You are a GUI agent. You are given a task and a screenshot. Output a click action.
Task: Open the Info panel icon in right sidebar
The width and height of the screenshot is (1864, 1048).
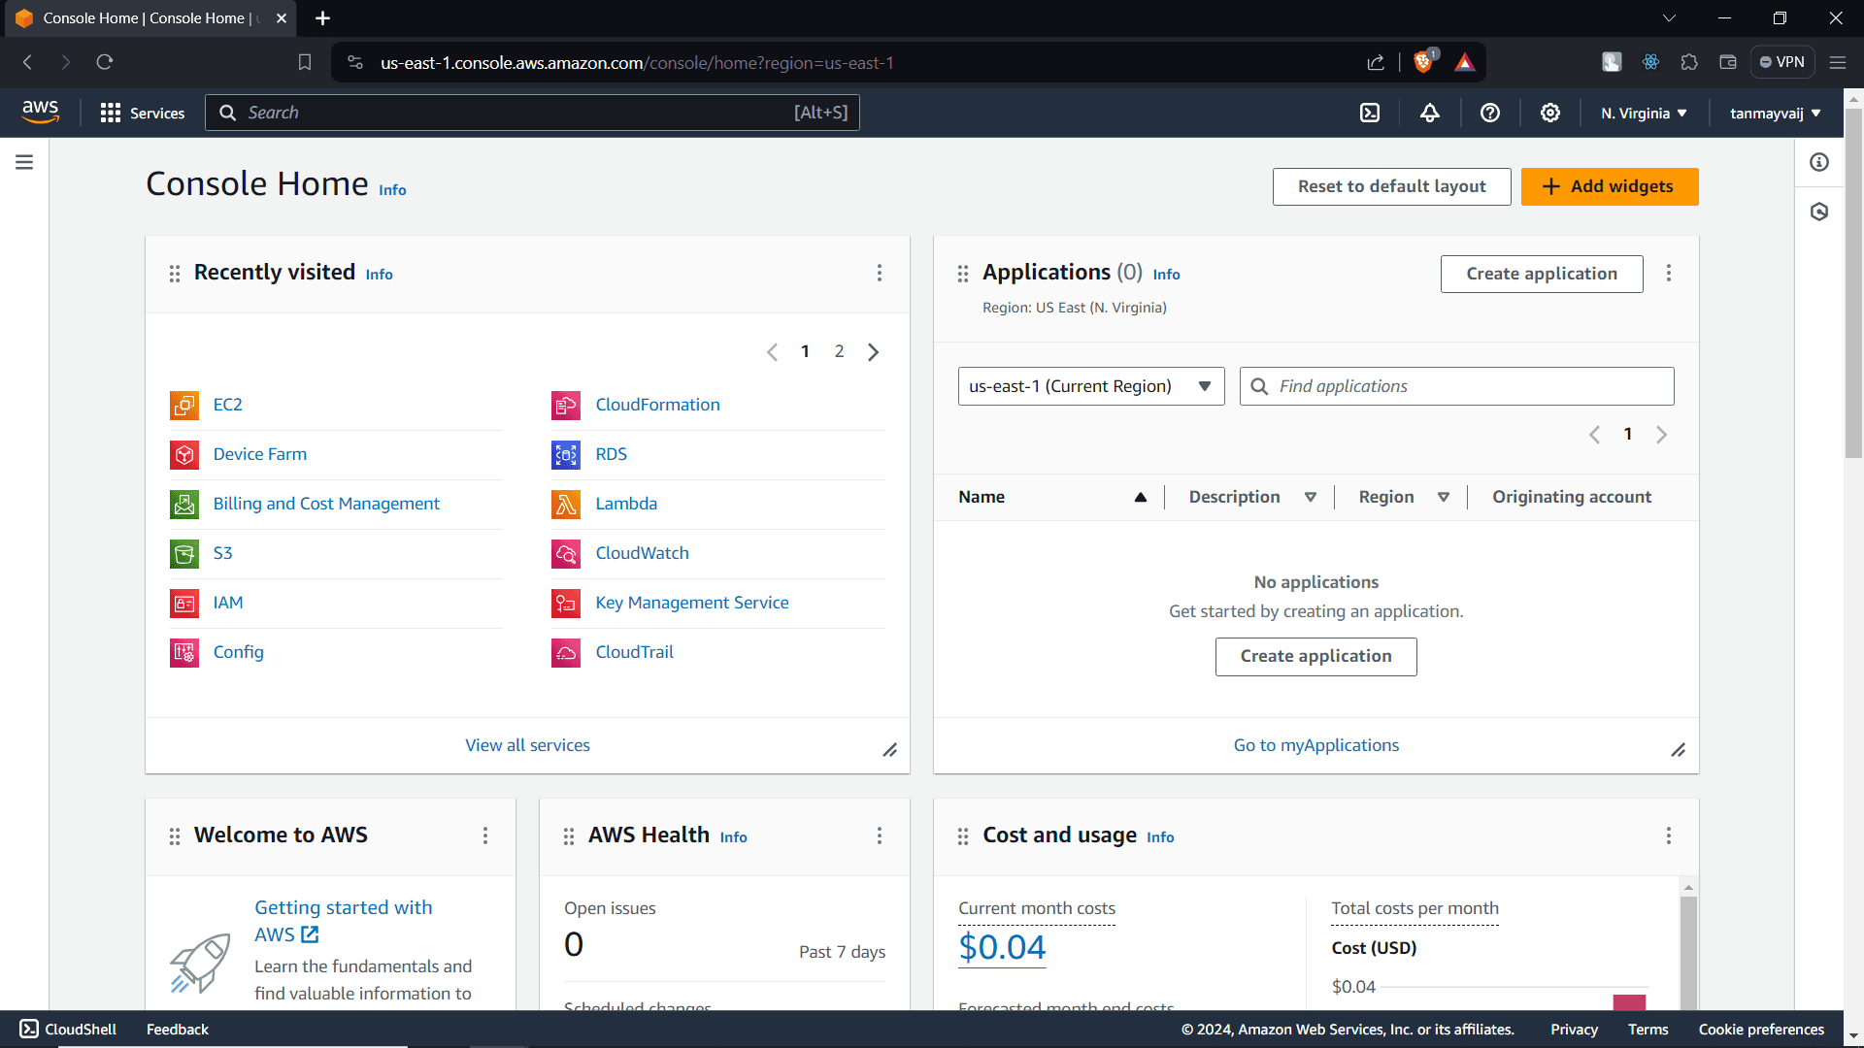pyautogui.click(x=1819, y=162)
